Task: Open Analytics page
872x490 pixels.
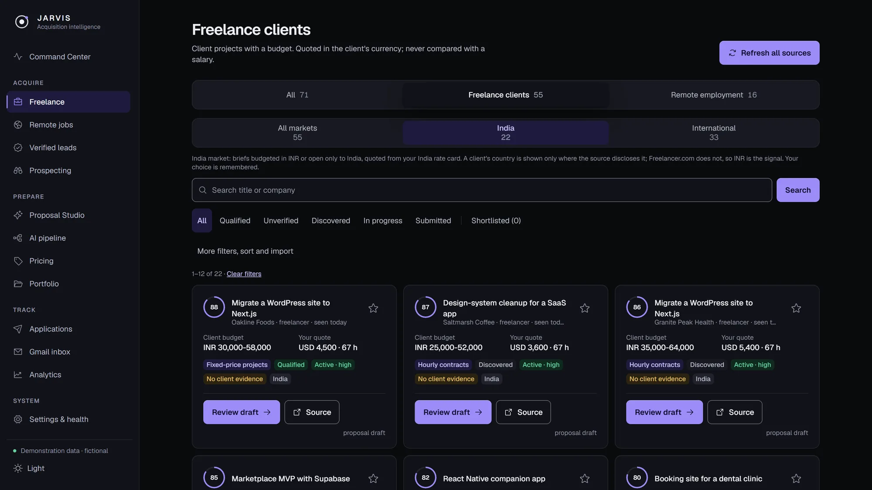Action: tap(68, 375)
